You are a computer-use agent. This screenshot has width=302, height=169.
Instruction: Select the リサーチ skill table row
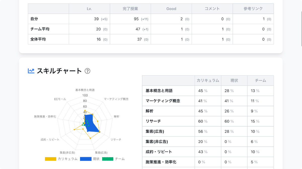(x=208, y=121)
